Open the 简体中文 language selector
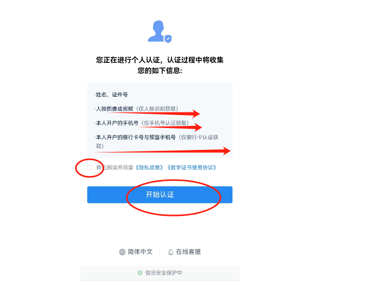 (136, 252)
